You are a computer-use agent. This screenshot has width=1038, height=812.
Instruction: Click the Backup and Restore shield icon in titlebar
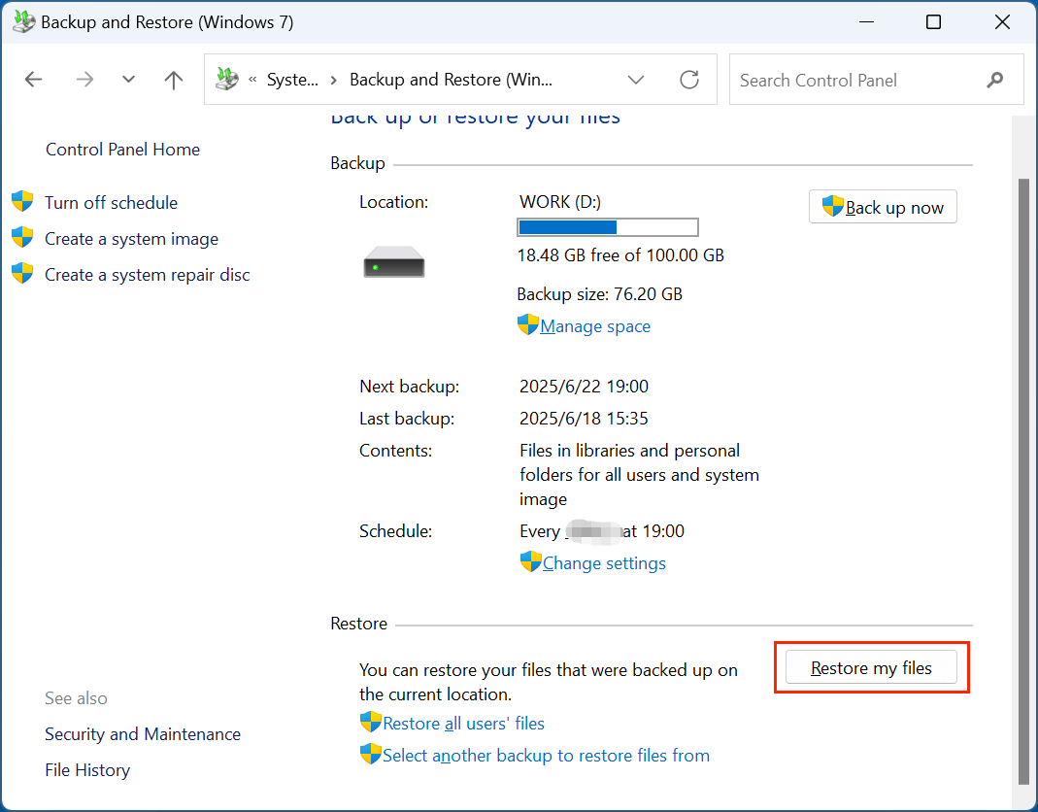click(23, 21)
